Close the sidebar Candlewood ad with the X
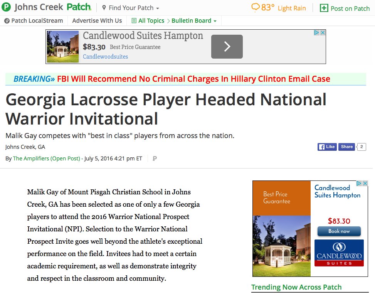The image size is (375, 295). click(365, 184)
